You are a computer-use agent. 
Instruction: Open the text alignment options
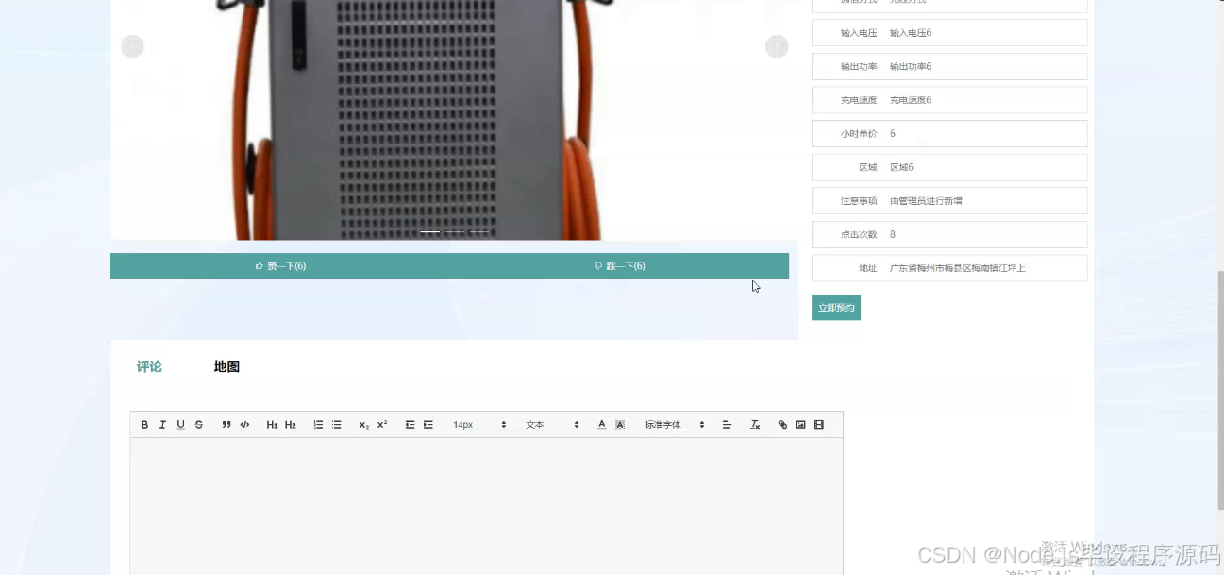(727, 425)
